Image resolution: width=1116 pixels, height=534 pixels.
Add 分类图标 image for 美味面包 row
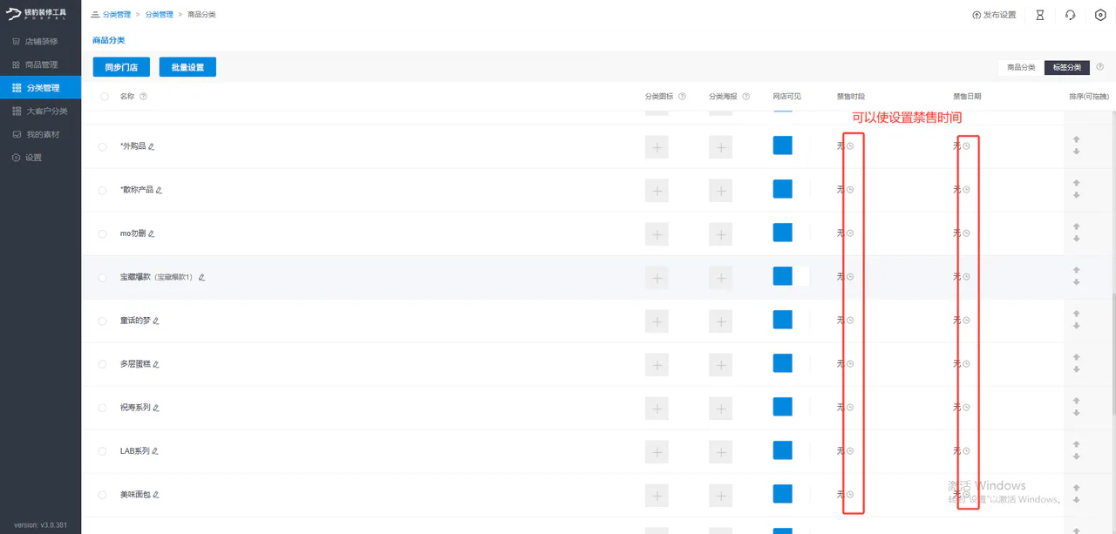pyautogui.click(x=657, y=495)
